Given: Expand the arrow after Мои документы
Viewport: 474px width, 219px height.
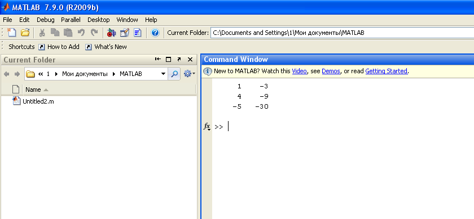Looking at the screenshot, I should [x=113, y=74].
